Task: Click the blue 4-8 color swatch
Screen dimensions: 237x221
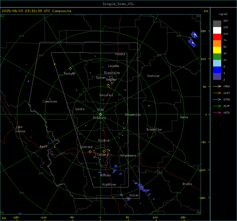Action: (217, 70)
